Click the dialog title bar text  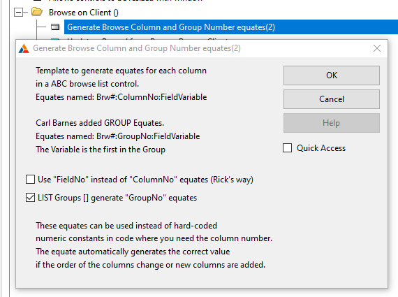[x=137, y=48]
